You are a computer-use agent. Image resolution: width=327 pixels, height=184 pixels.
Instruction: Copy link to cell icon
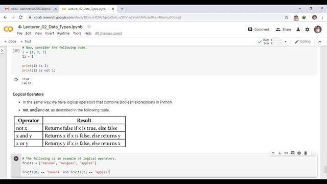coord(286,153)
